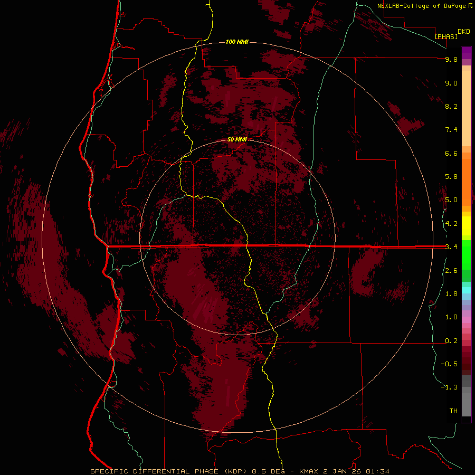Click the 100 NMI range ring label
Image resolution: width=475 pixels, height=475 pixels.
coord(237,42)
